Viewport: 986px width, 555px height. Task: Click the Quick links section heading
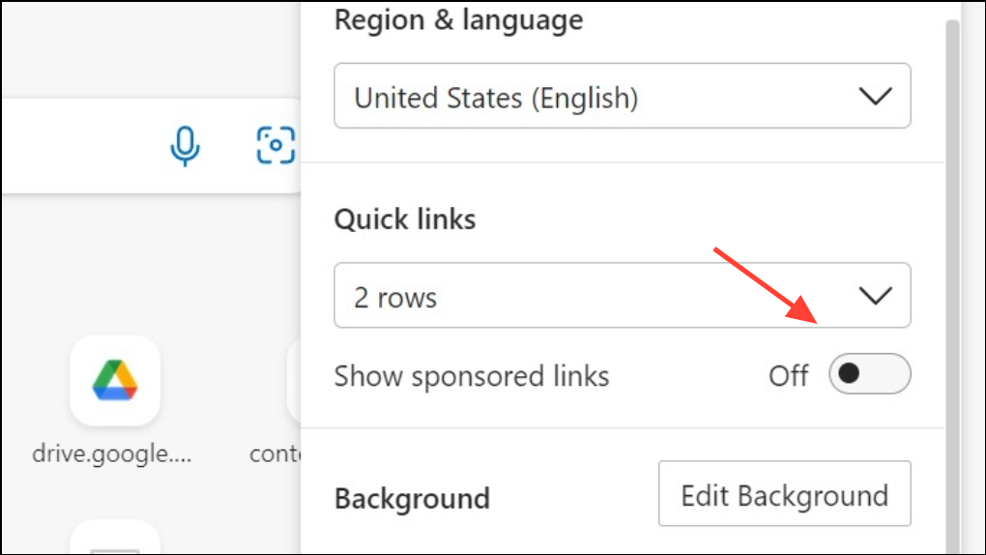[x=405, y=219]
